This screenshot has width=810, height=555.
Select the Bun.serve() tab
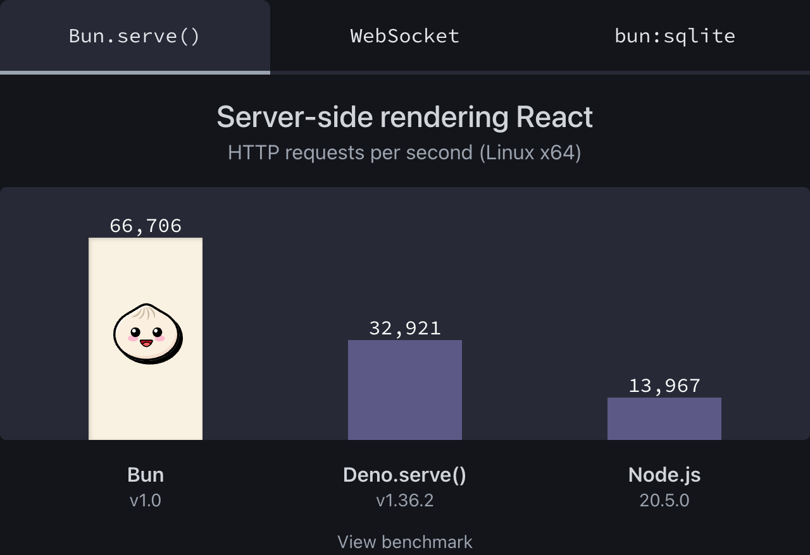coord(134,36)
